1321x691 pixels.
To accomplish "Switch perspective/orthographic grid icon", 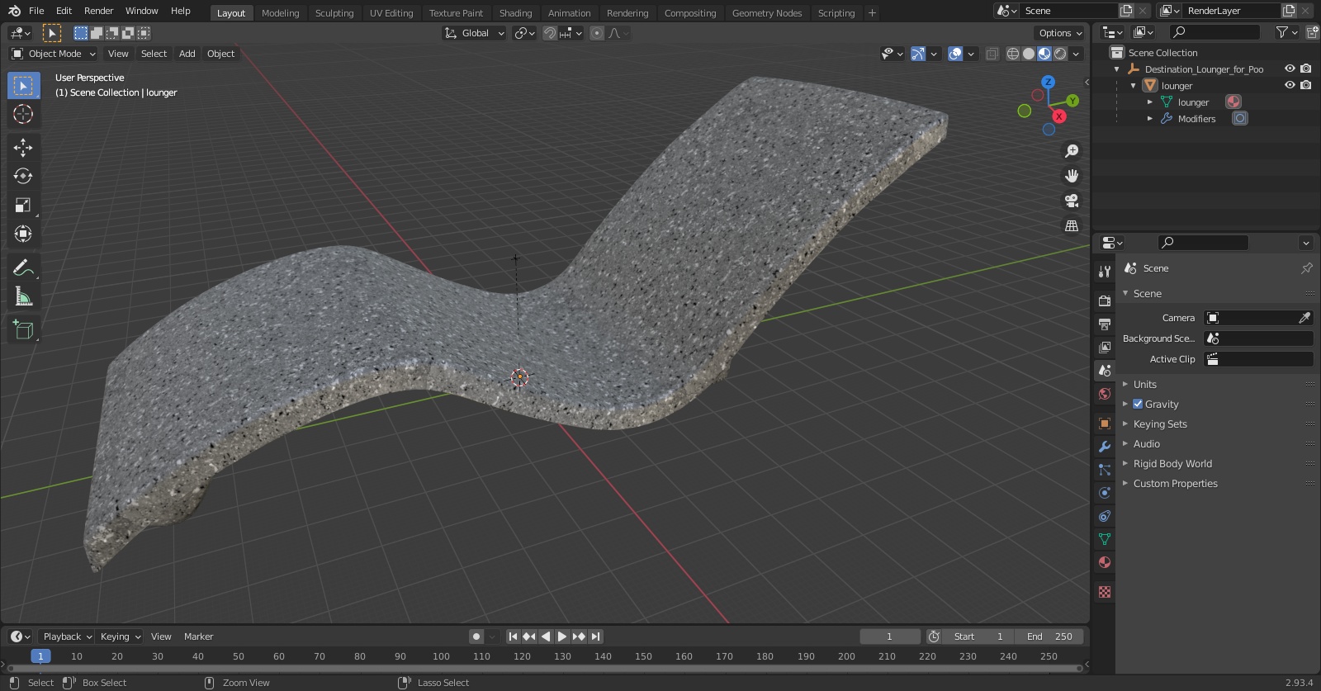I will click(1072, 225).
